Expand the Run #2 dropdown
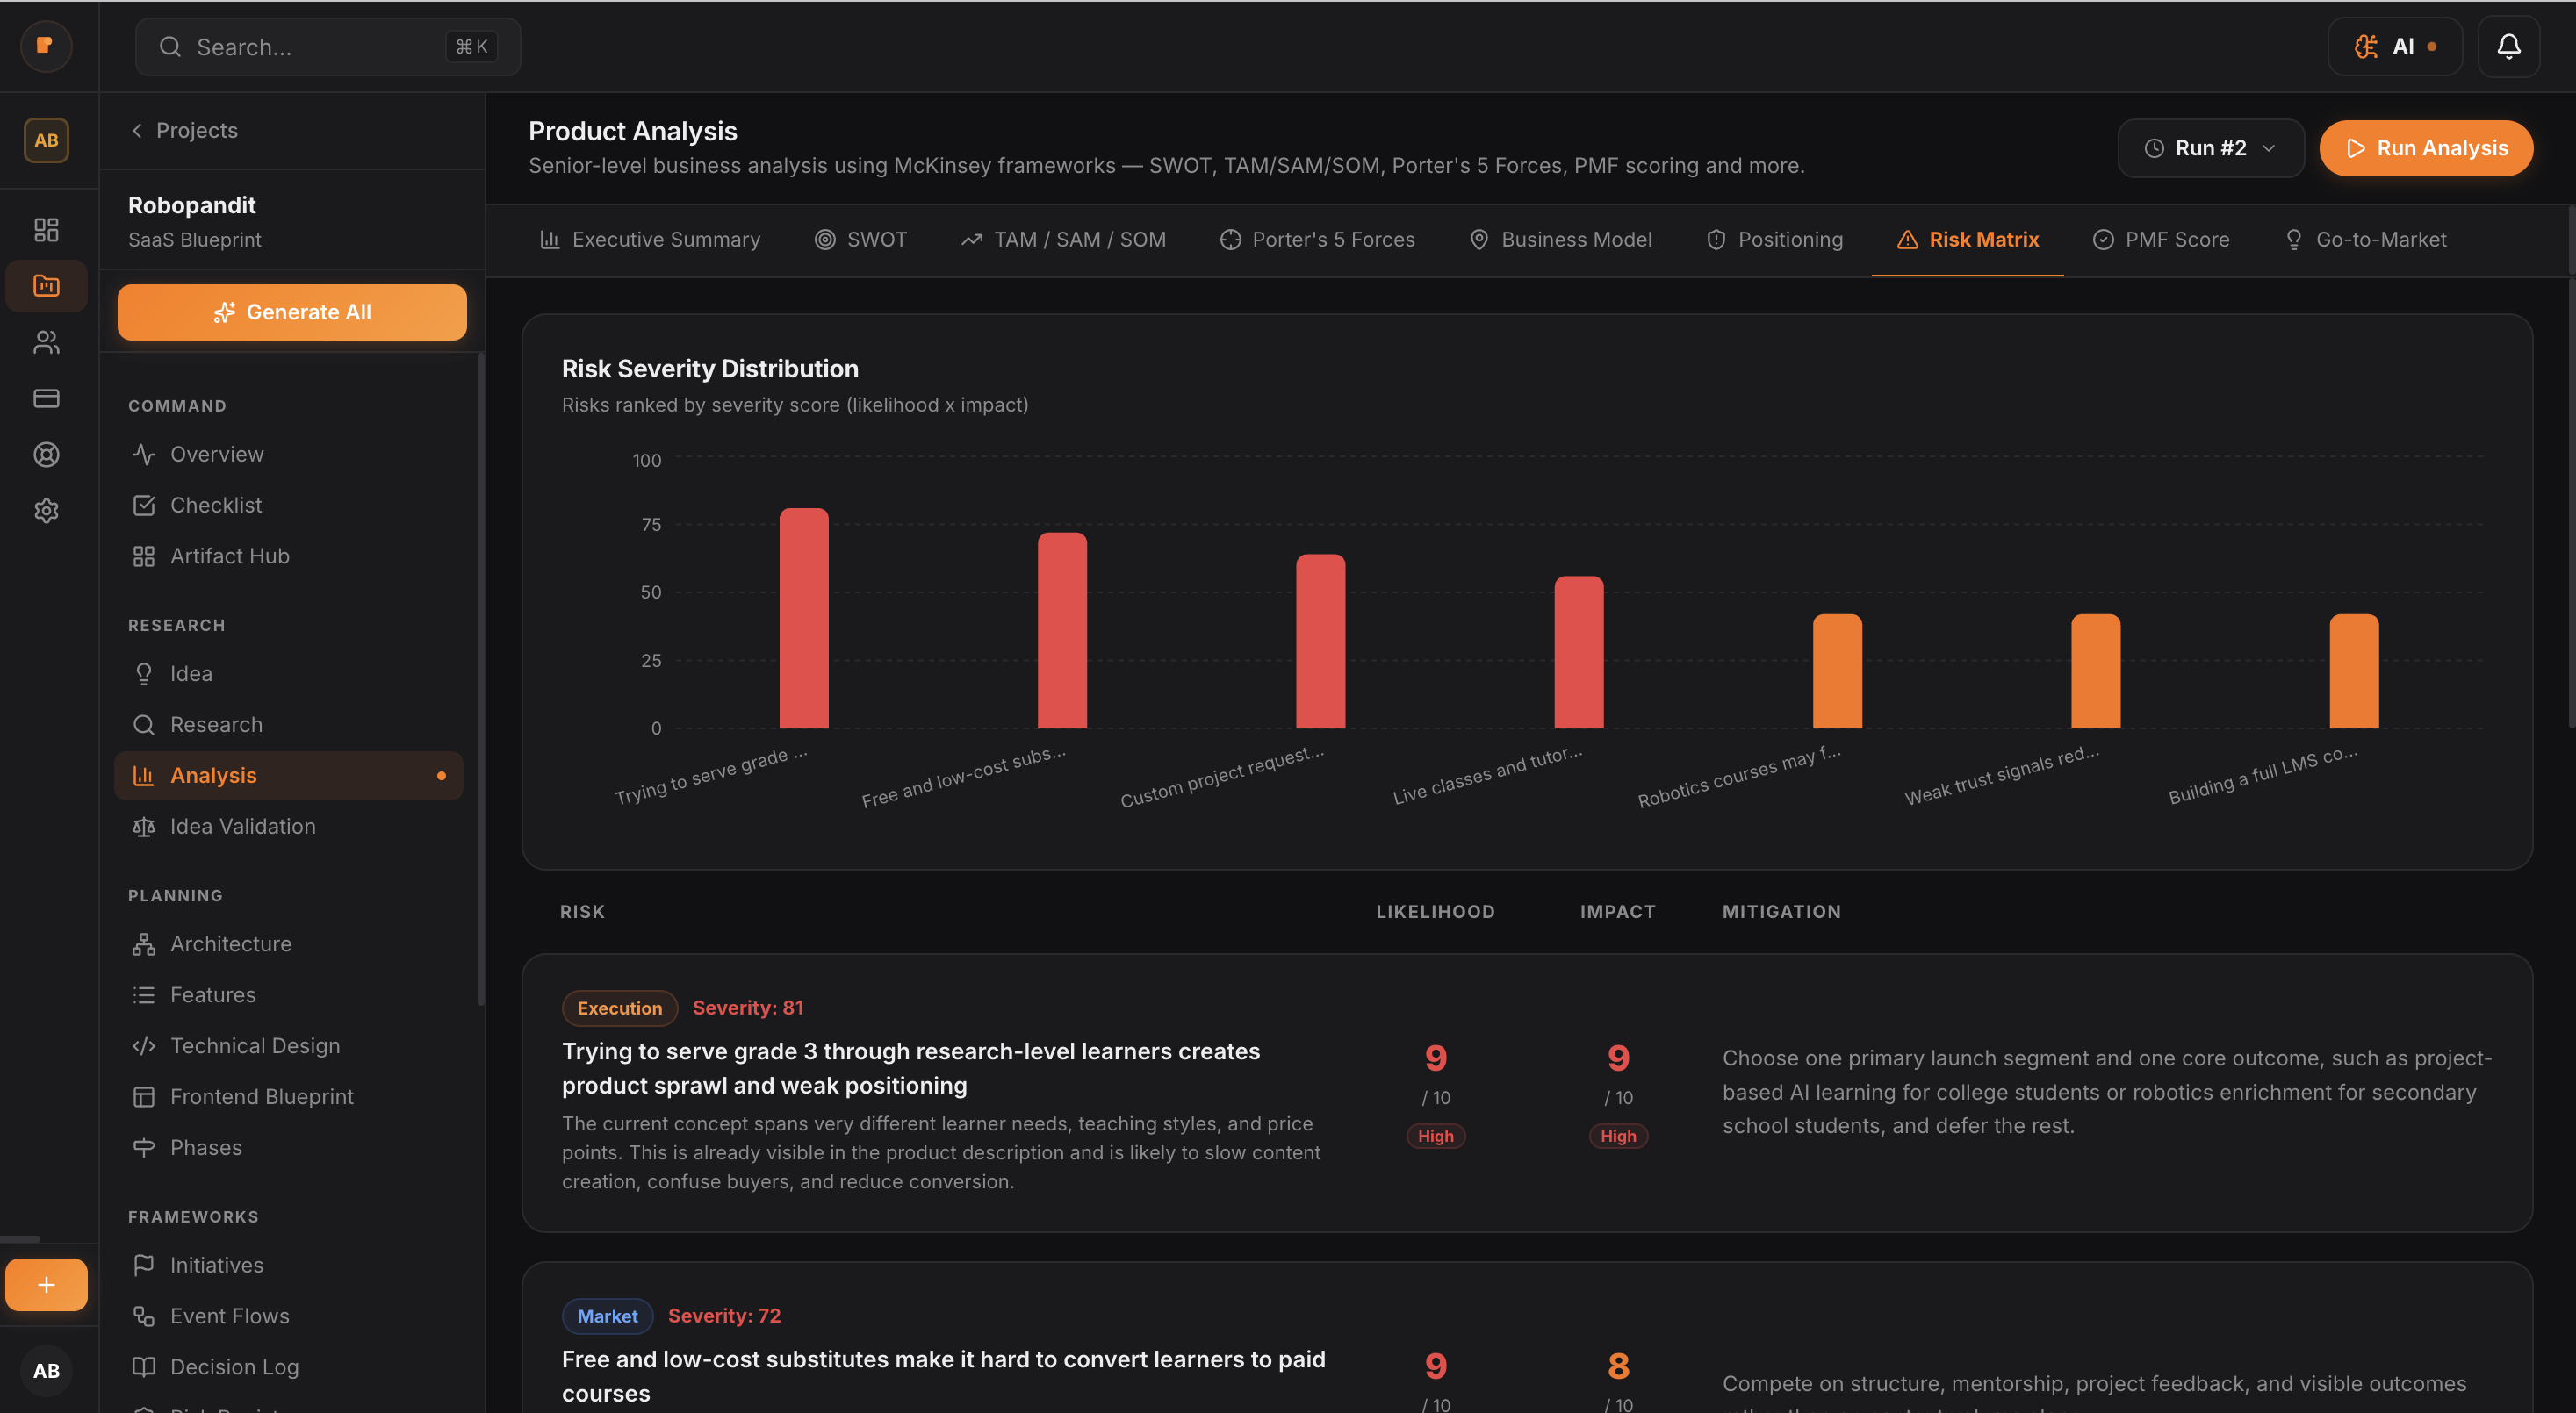 [2210, 148]
